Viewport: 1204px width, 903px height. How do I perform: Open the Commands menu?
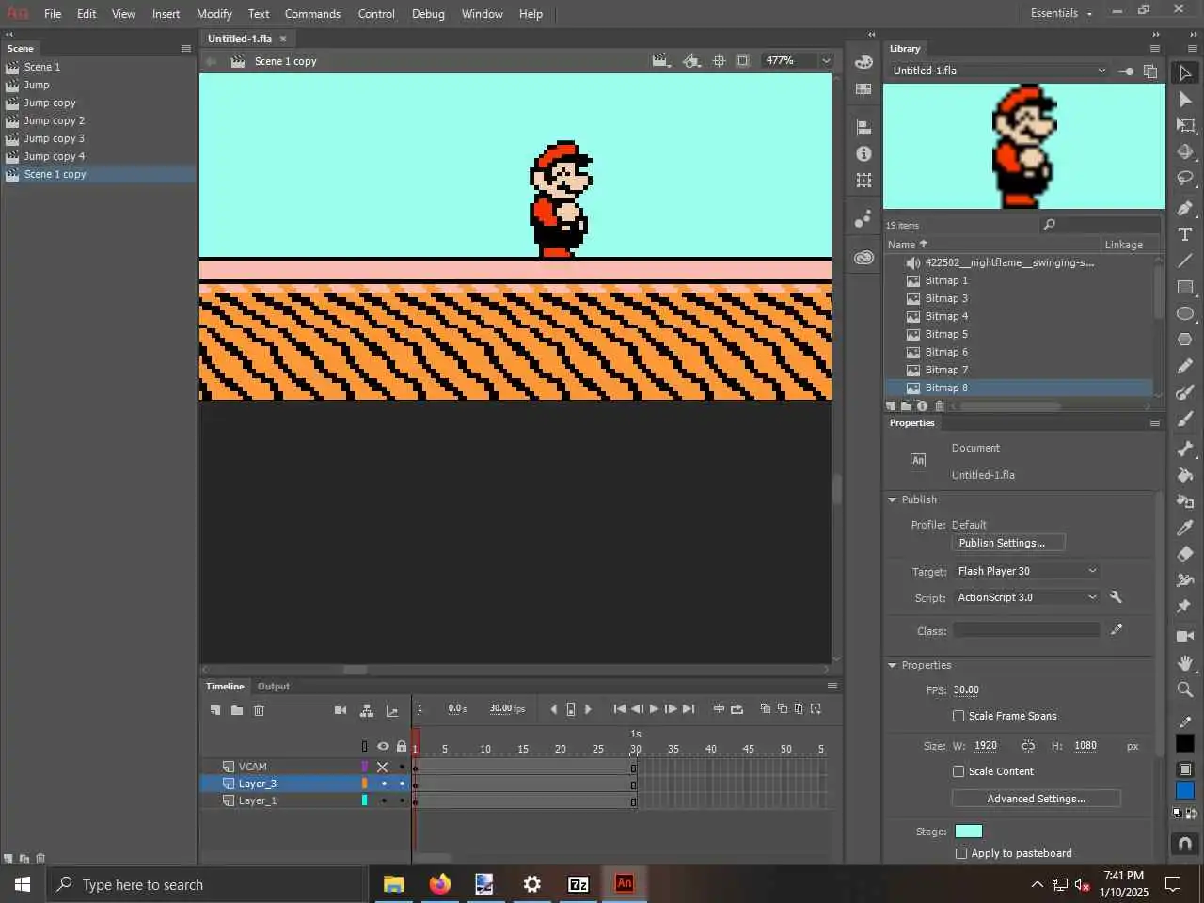(x=312, y=14)
